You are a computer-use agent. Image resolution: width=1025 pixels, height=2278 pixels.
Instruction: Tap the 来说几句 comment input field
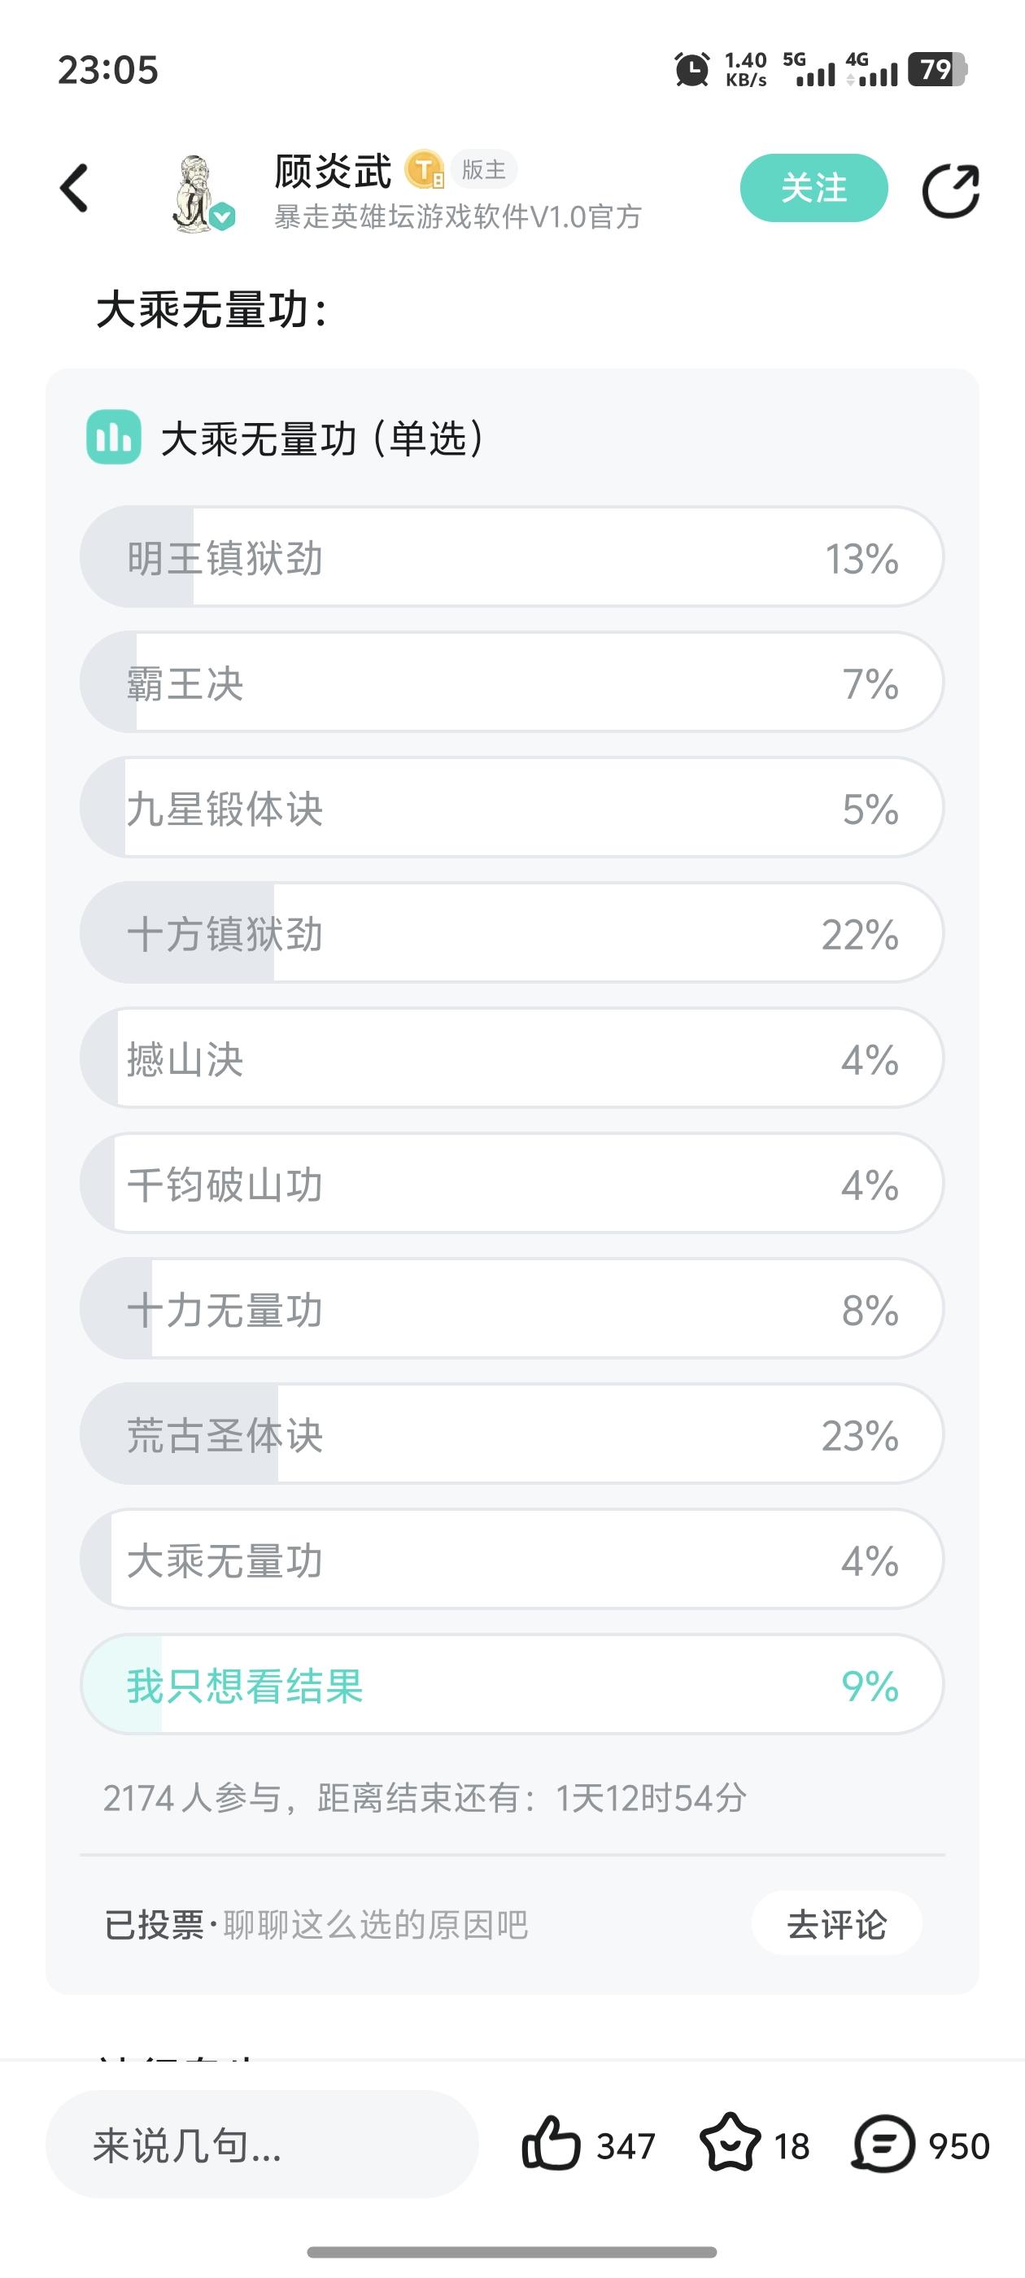262,2144
